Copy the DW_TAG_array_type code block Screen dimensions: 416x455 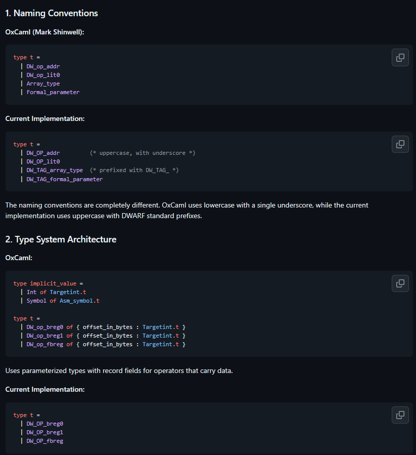pyautogui.click(x=400, y=144)
